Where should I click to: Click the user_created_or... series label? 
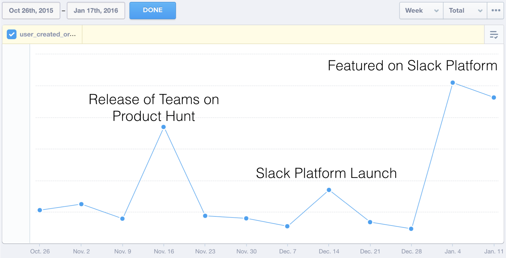click(x=48, y=34)
